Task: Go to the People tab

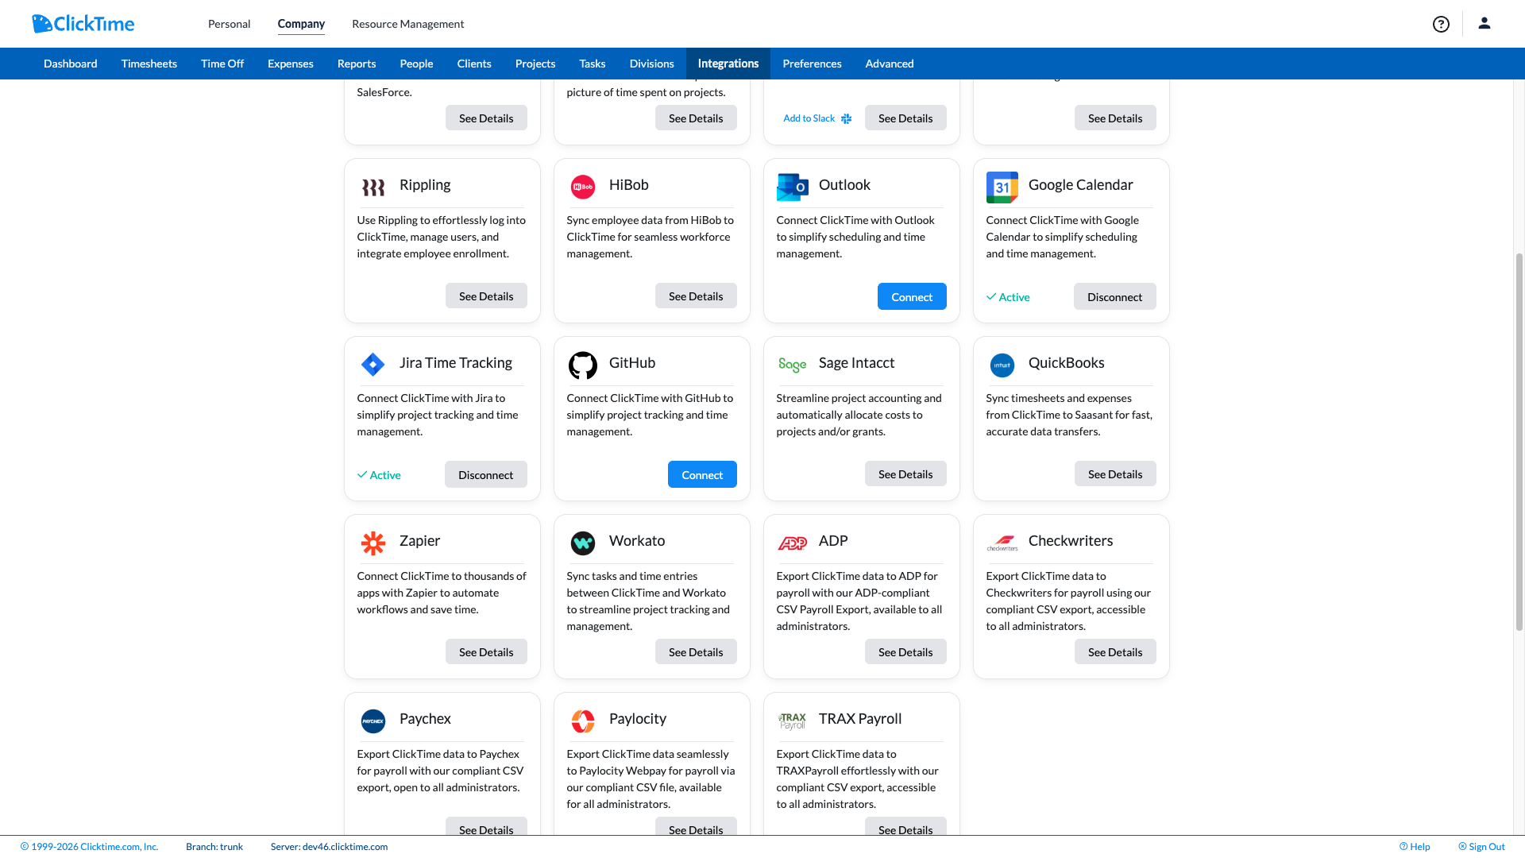Action: click(x=416, y=64)
